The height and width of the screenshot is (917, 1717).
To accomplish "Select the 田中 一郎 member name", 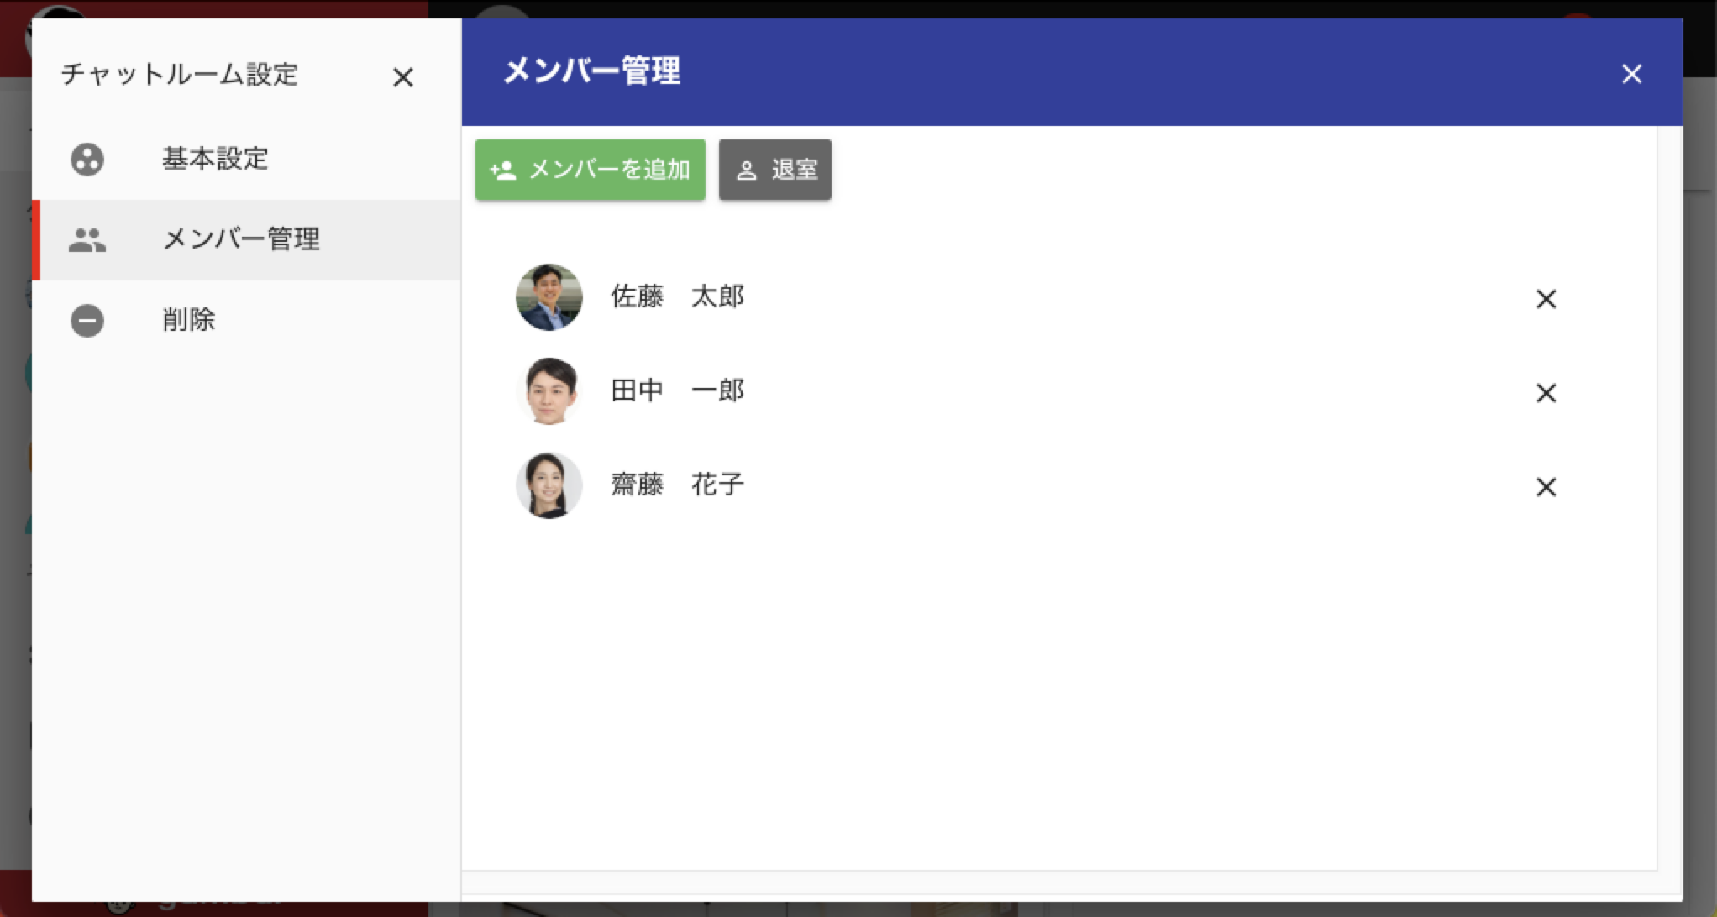I will click(677, 390).
